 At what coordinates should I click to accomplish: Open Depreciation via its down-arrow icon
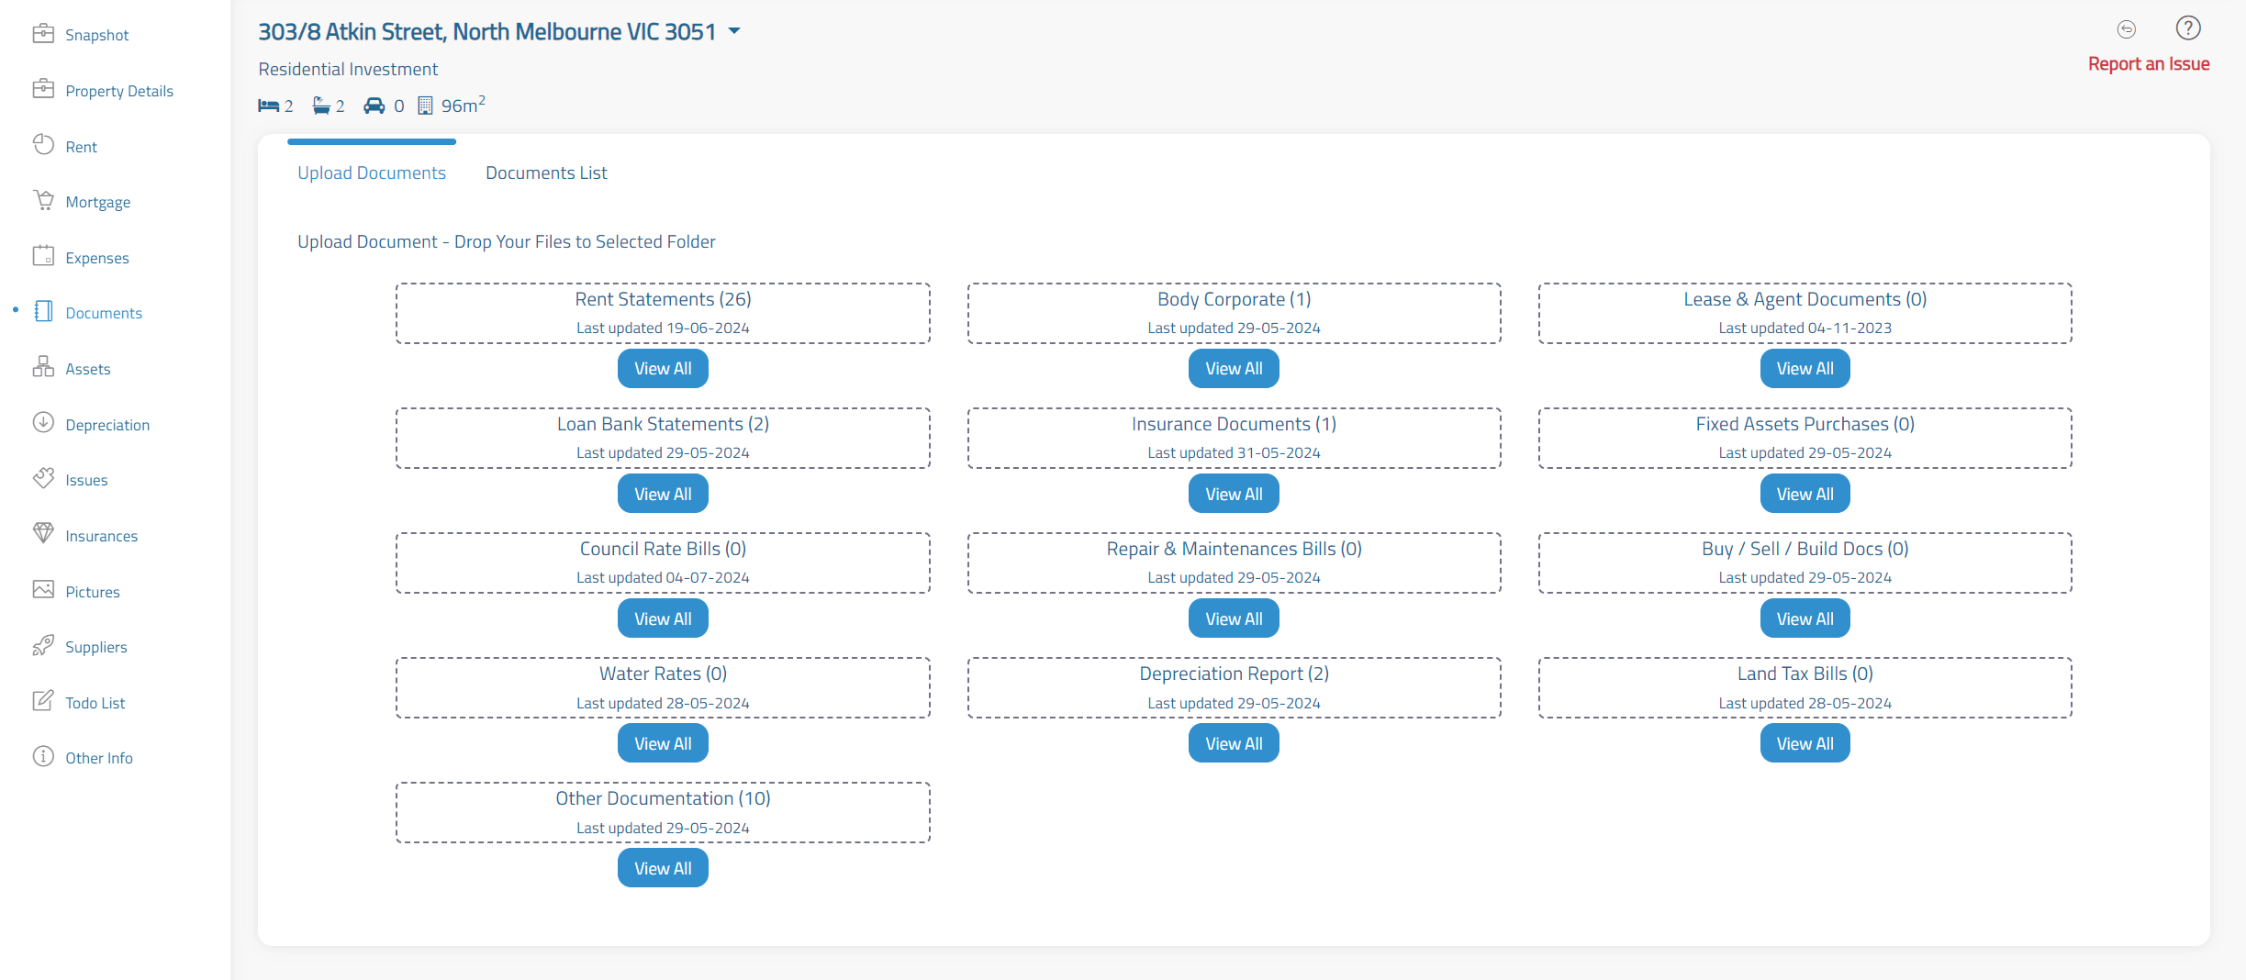pyautogui.click(x=43, y=423)
